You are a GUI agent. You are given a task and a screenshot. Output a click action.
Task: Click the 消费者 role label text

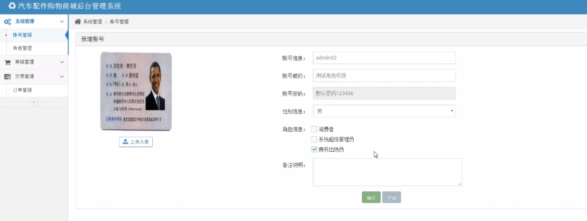(326, 129)
